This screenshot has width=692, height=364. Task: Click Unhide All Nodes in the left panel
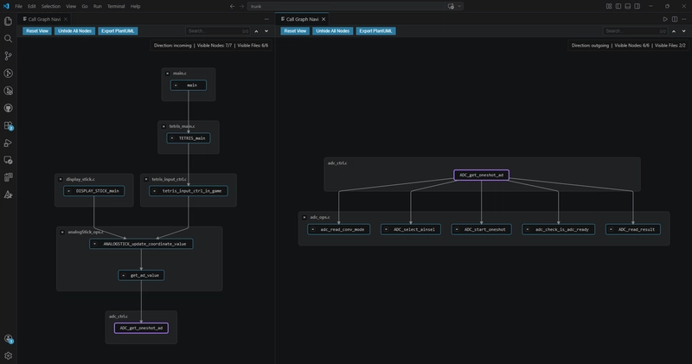74,31
